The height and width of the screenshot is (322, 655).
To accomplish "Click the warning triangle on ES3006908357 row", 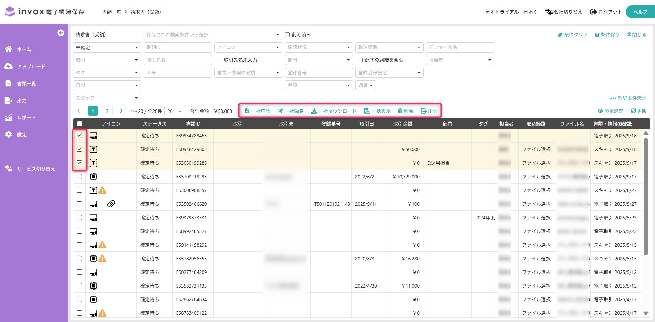I will [x=102, y=190].
